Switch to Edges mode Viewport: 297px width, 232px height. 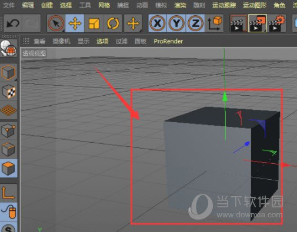[8, 149]
